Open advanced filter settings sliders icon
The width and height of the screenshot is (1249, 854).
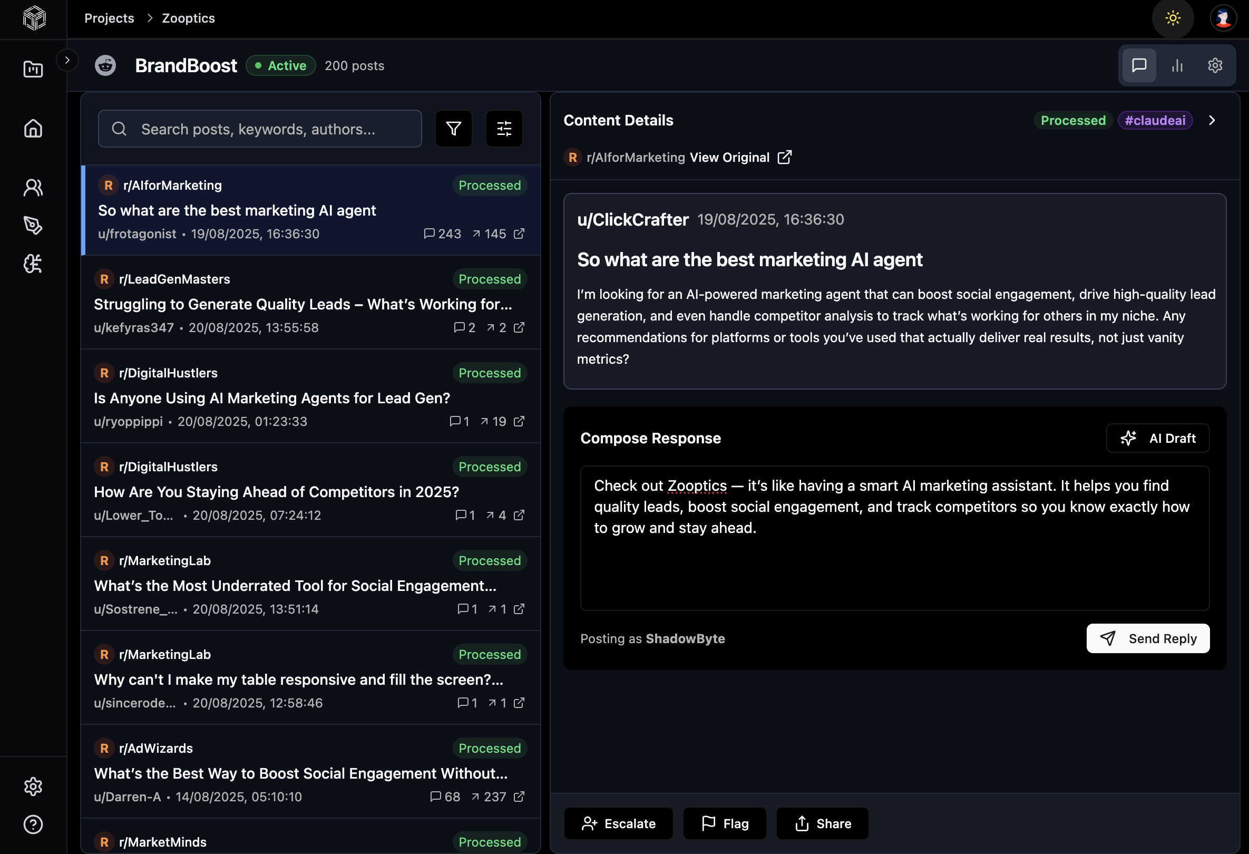tap(504, 129)
